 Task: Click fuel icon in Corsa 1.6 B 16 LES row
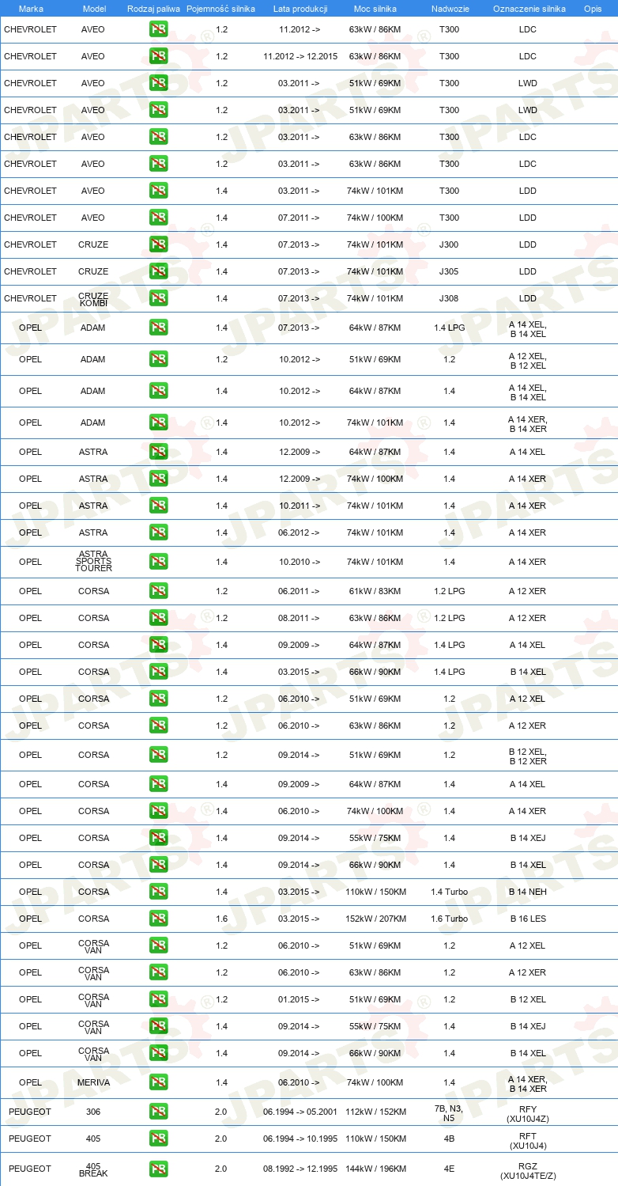(158, 919)
